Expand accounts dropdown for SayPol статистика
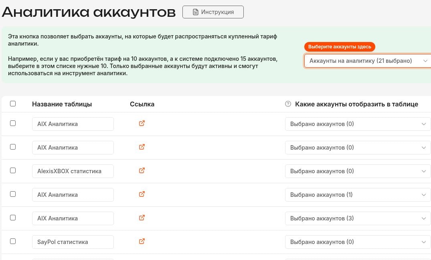This screenshot has height=260, width=431. (x=358, y=242)
